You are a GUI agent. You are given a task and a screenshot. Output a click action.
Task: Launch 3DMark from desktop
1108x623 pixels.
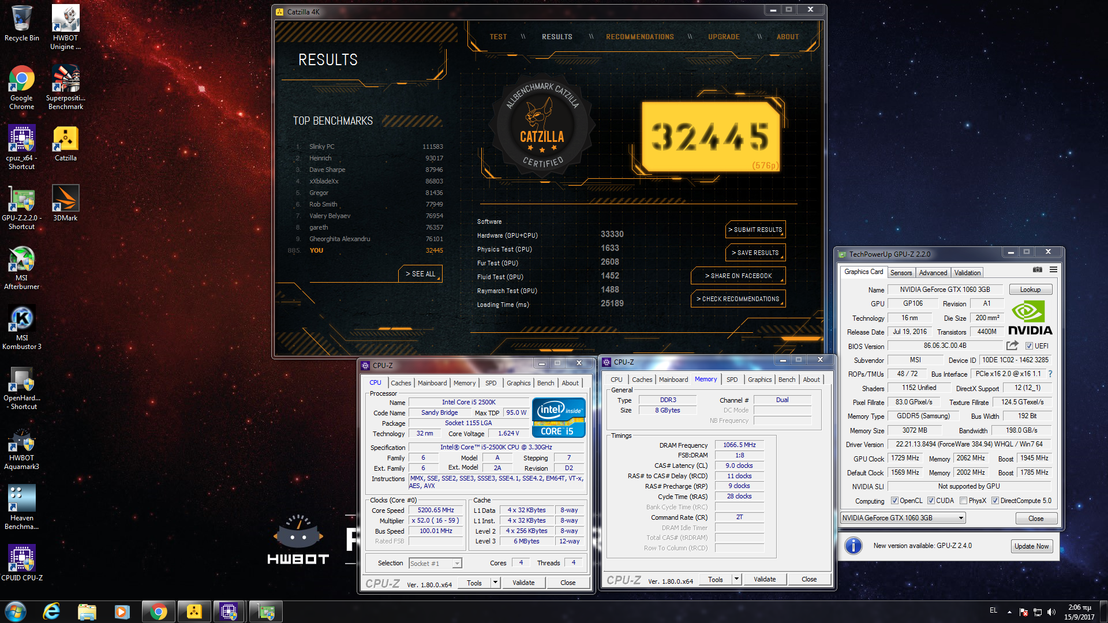click(65, 203)
